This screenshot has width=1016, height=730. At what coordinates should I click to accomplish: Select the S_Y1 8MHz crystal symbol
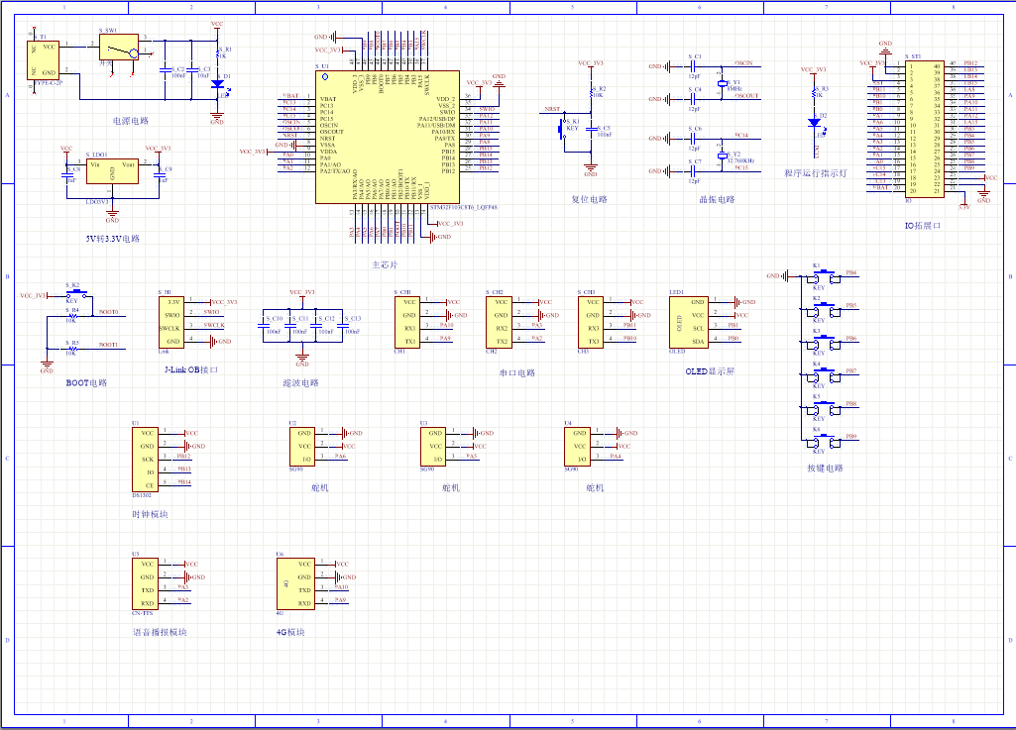pyautogui.click(x=722, y=84)
